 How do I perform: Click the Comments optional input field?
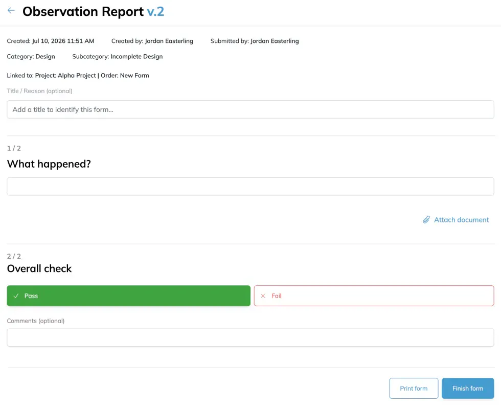250,337
